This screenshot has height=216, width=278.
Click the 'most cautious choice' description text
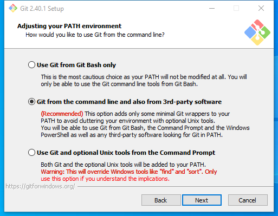pyautogui.click(x=144, y=80)
